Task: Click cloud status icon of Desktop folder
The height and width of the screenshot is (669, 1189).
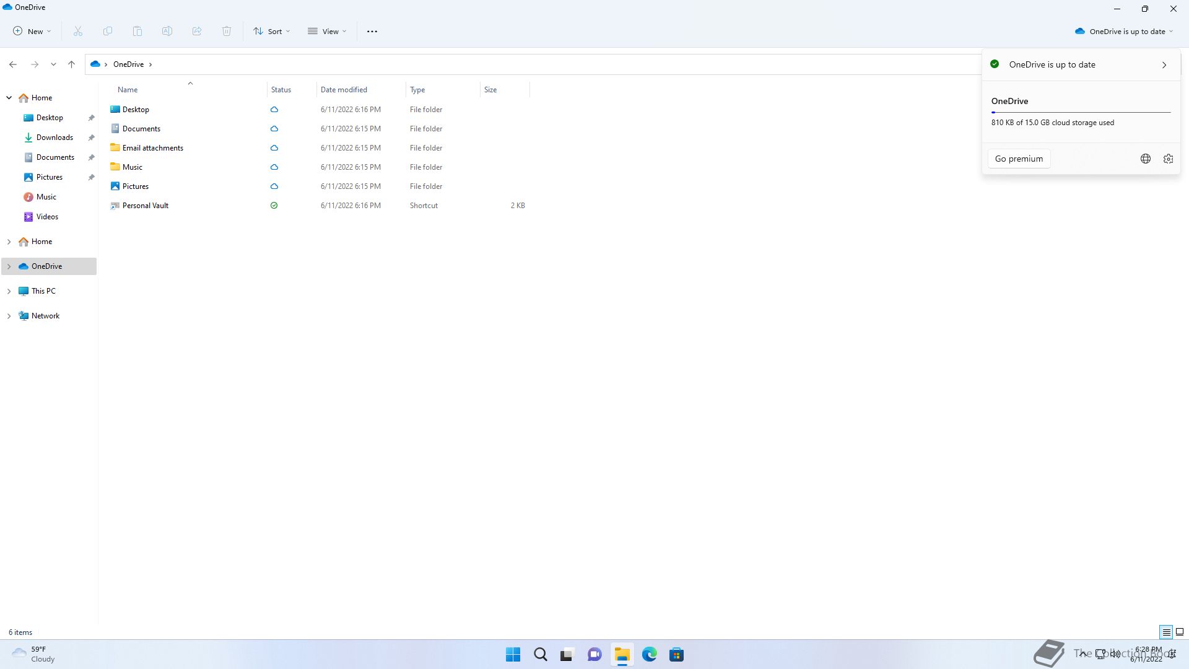Action: [274, 110]
